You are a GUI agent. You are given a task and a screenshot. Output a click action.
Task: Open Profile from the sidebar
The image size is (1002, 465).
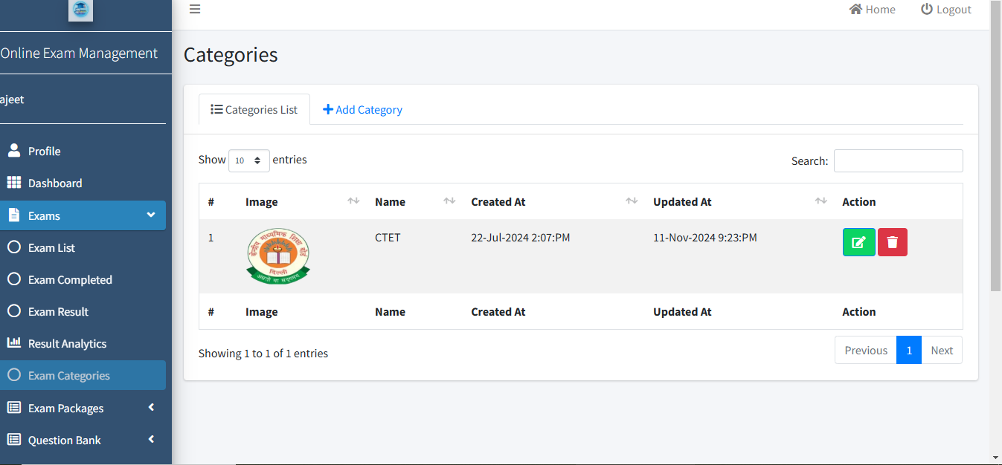click(x=45, y=152)
